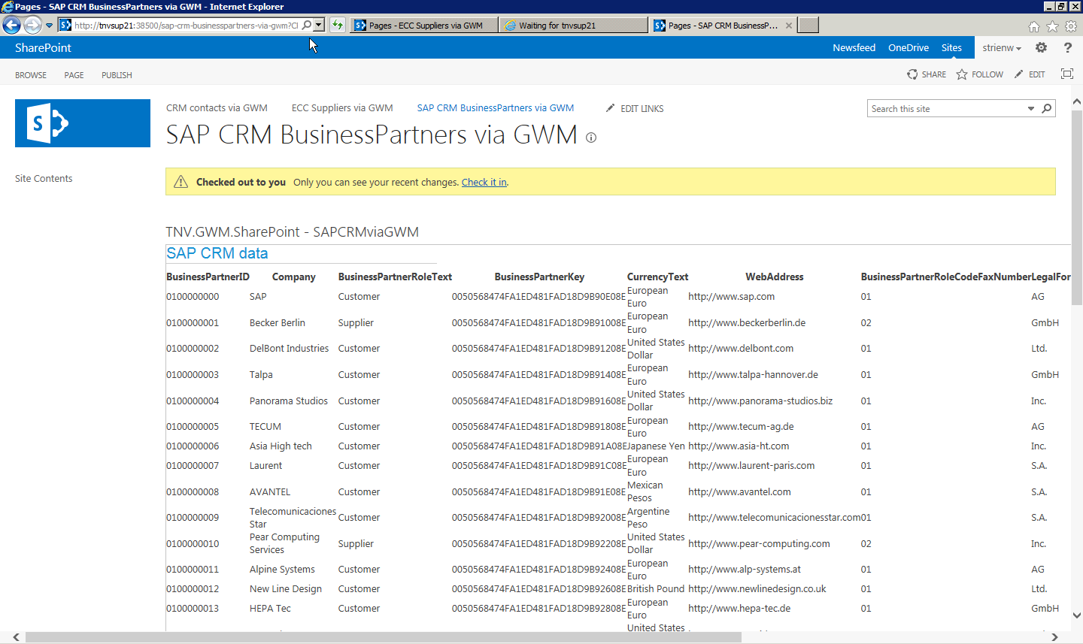This screenshot has width=1083, height=644.
Task: Click the Check it in link
Action: pyautogui.click(x=484, y=183)
